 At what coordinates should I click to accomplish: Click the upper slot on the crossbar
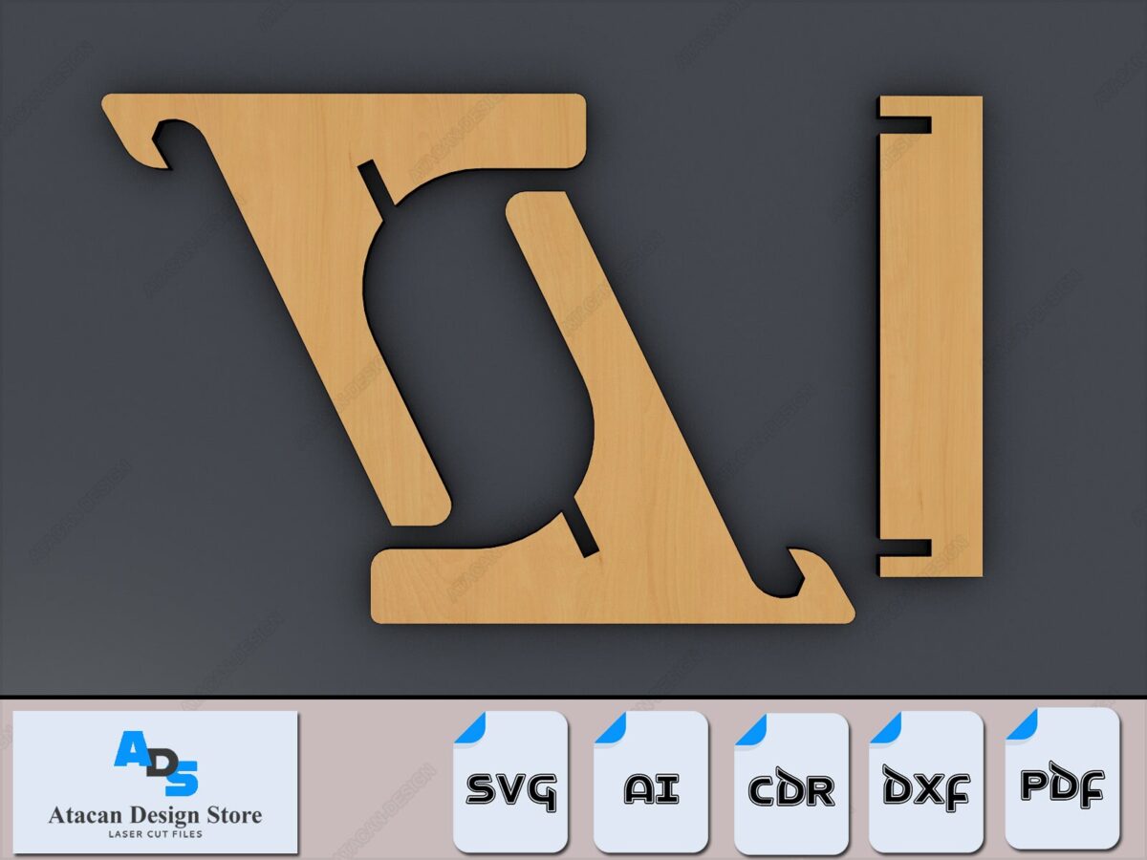point(905,124)
